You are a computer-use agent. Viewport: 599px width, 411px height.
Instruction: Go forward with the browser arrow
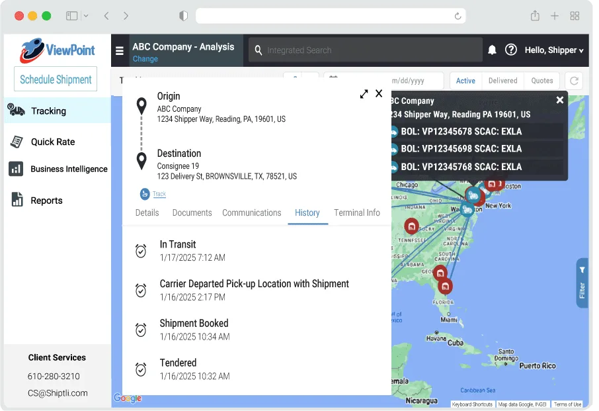coord(126,16)
